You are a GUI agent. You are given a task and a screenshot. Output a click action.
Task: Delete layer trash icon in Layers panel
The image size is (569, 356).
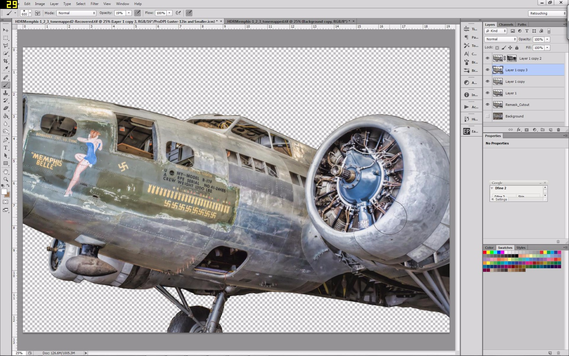point(558,130)
